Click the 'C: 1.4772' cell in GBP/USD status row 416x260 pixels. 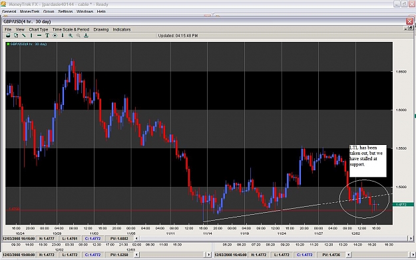(x=93, y=239)
